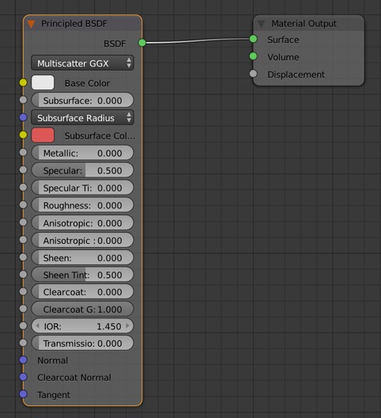Click the Roughness value slider

click(82, 205)
